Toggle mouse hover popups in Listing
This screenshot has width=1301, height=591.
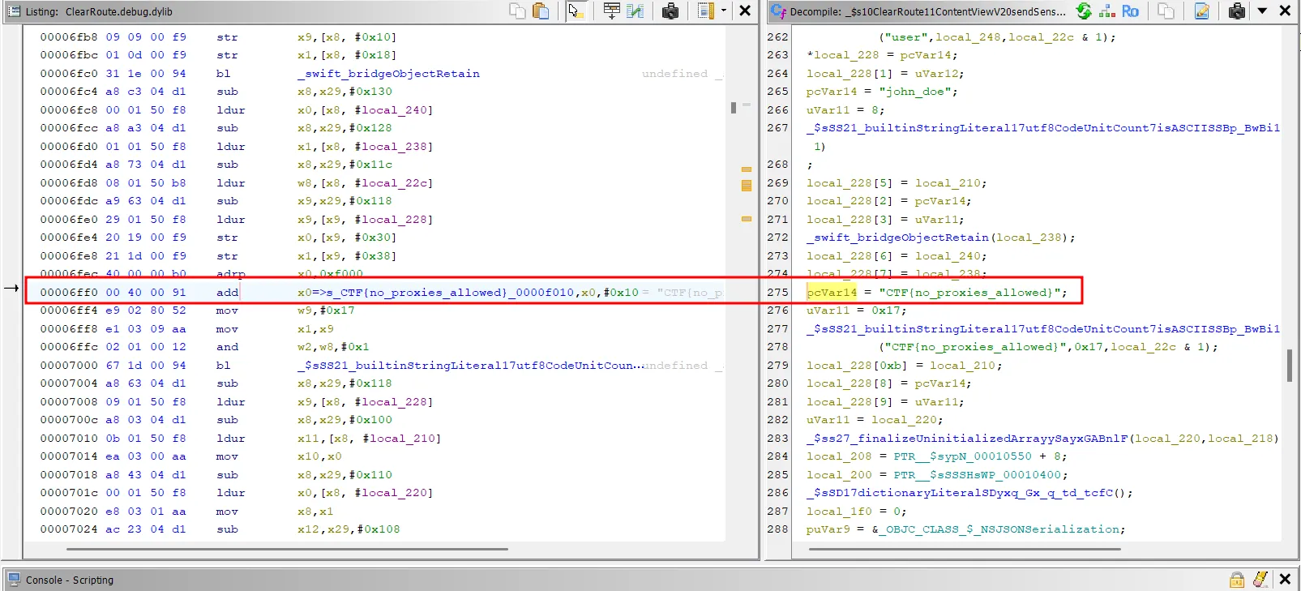576,11
